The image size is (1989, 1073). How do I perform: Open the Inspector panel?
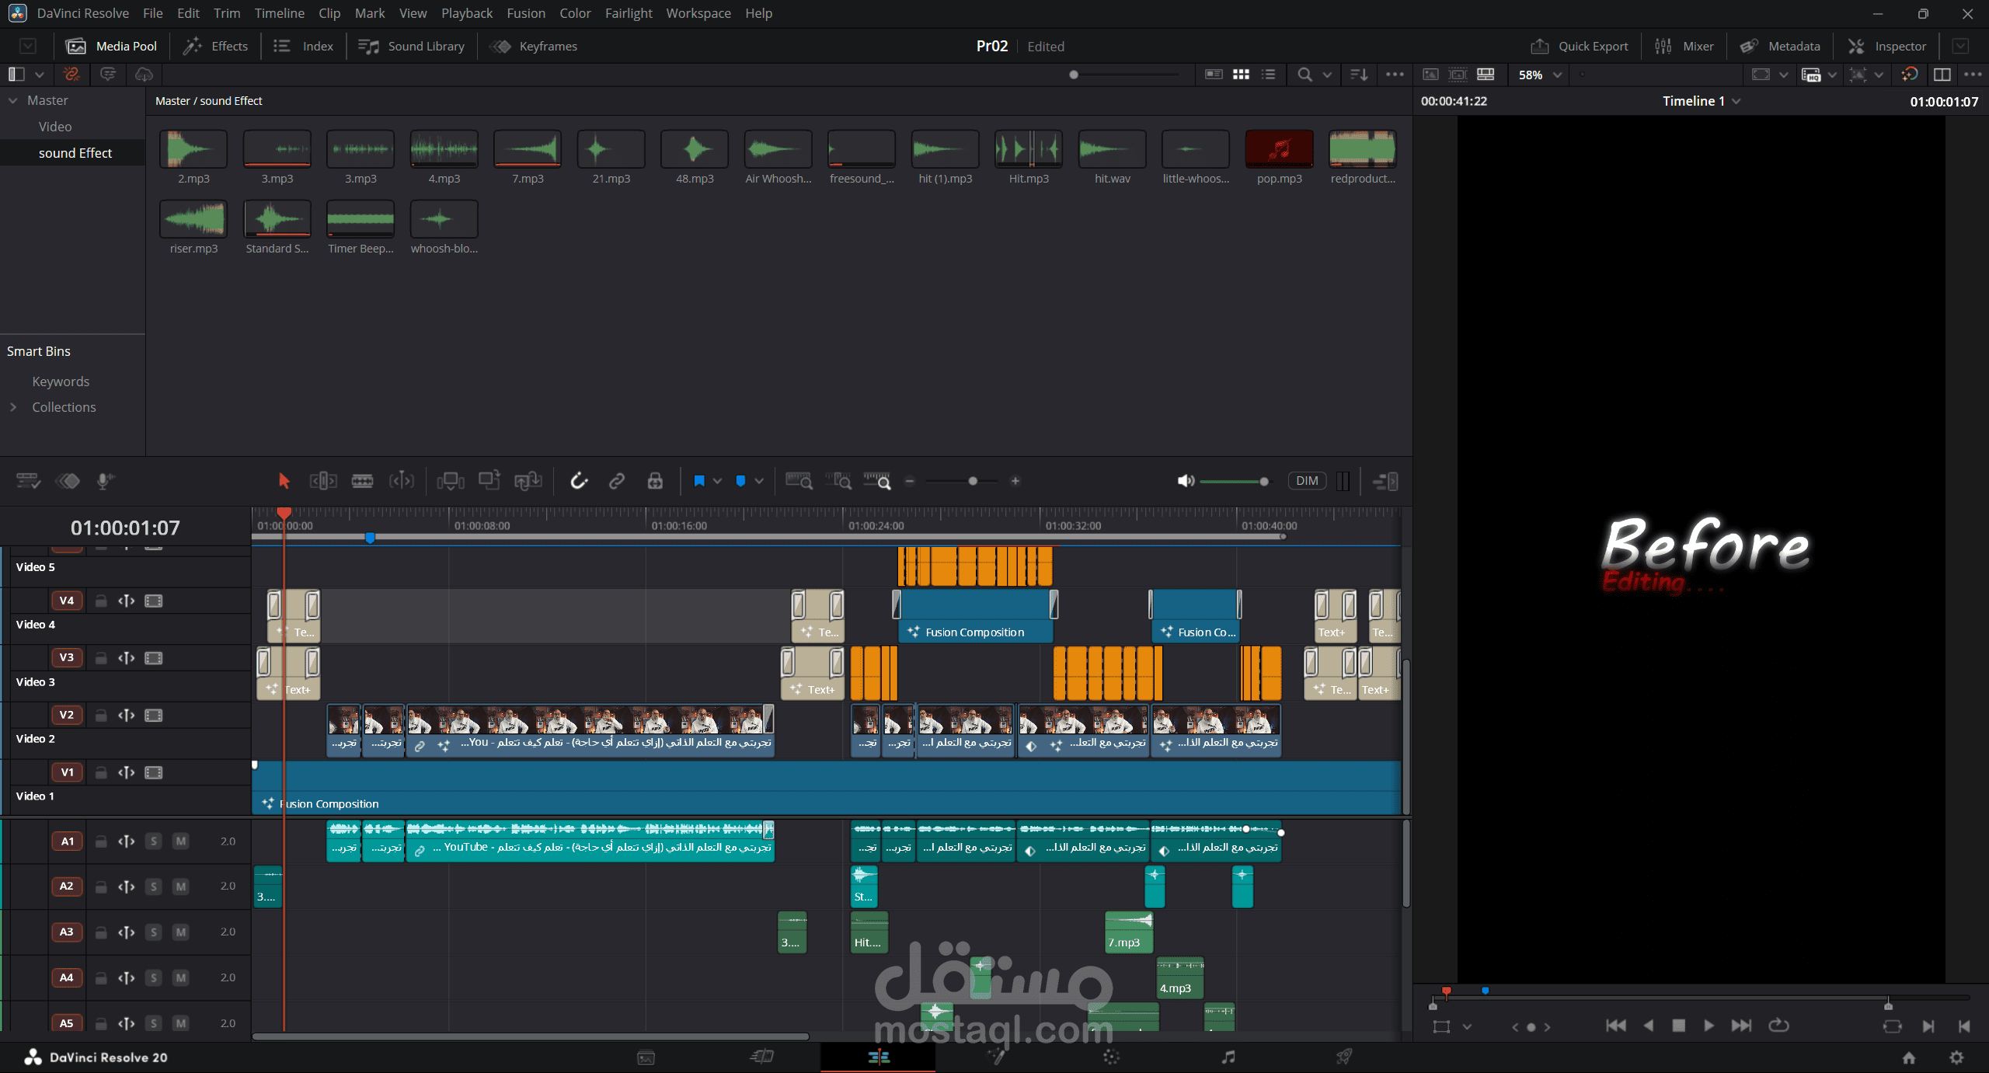[1887, 47]
